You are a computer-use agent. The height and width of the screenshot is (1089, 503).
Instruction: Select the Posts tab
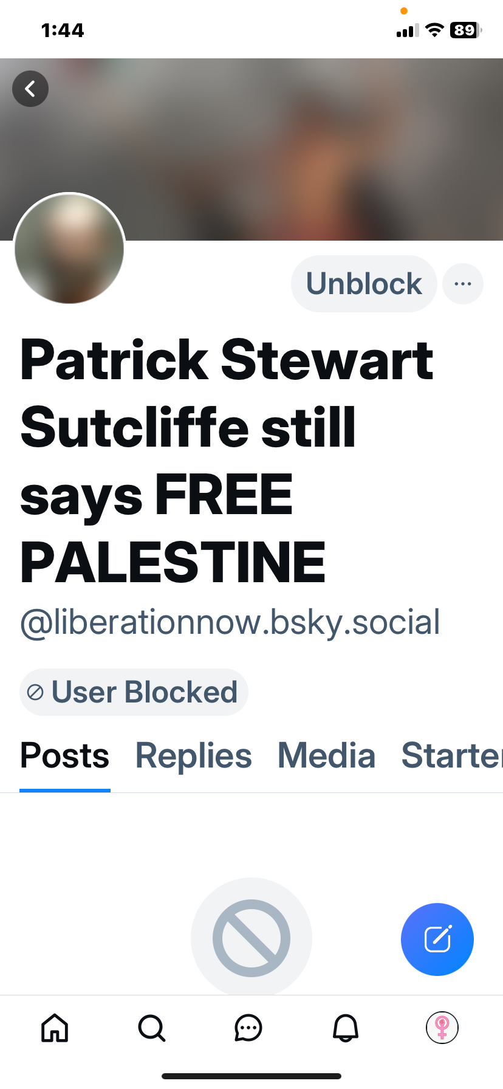[65, 757]
